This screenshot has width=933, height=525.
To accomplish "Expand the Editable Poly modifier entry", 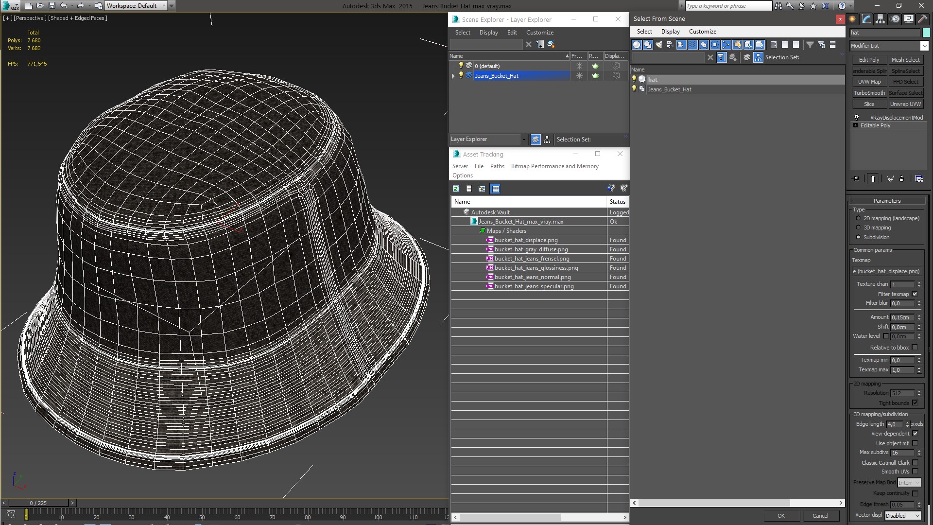I will [x=856, y=125].
